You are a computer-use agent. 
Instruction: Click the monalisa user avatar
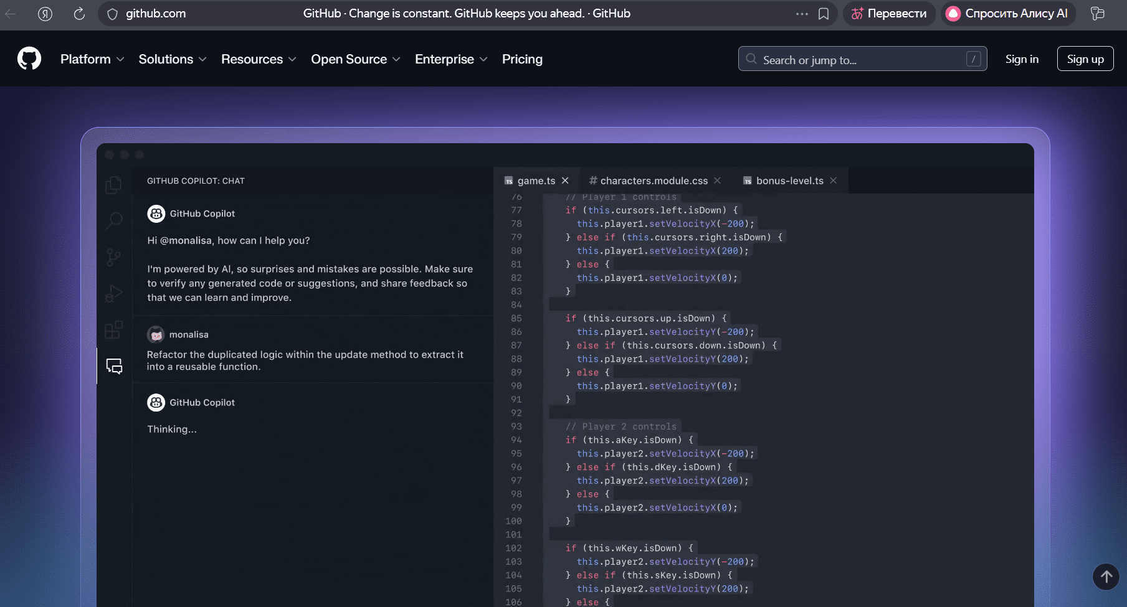(156, 335)
